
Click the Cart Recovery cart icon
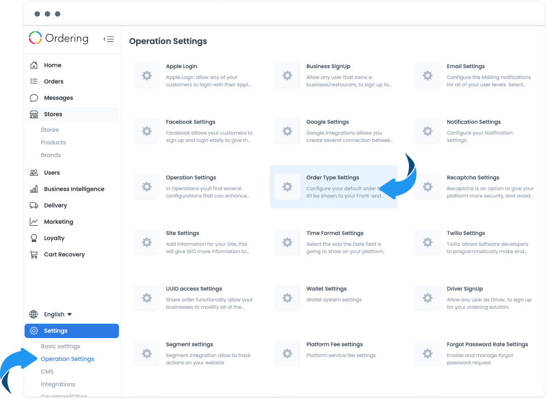click(34, 255)
